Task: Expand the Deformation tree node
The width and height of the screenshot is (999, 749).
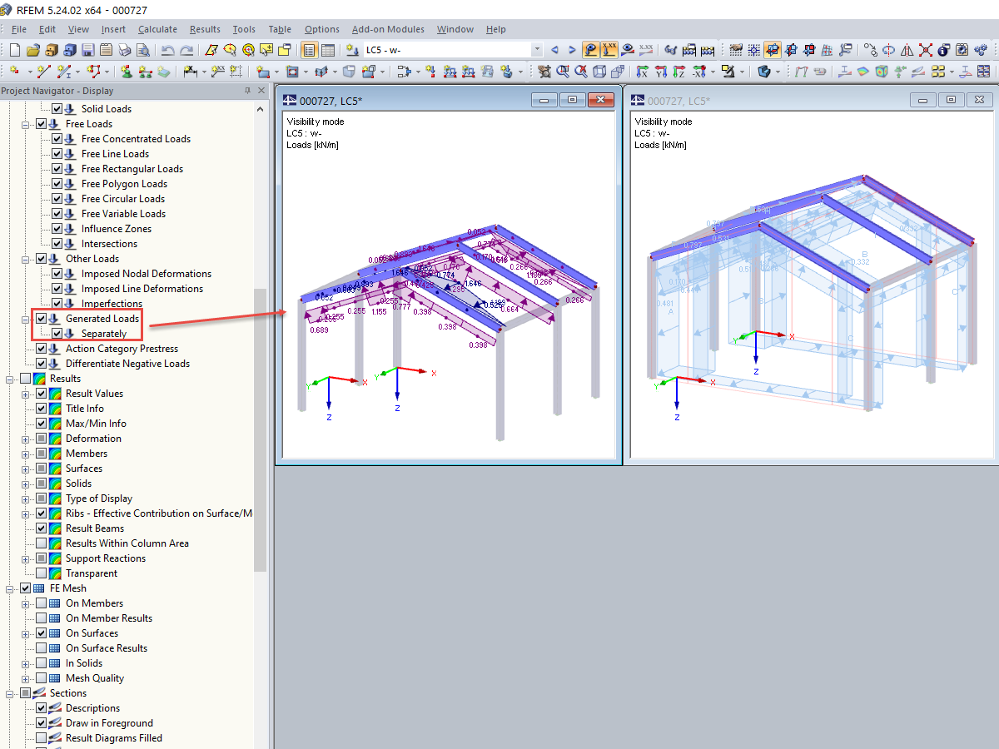Action: click(x=26, y=439)
